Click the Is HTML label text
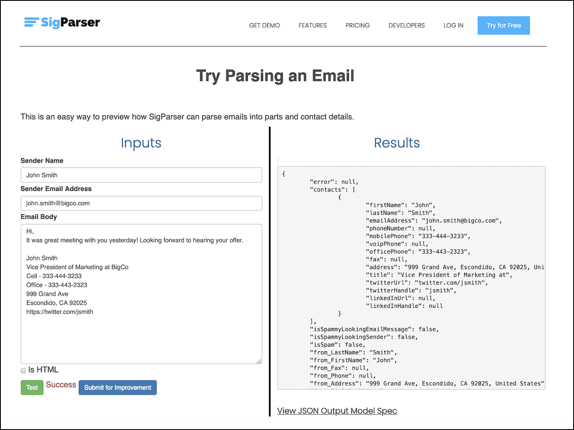This screenshot has width=574, height=430. (x=43, y=370)
